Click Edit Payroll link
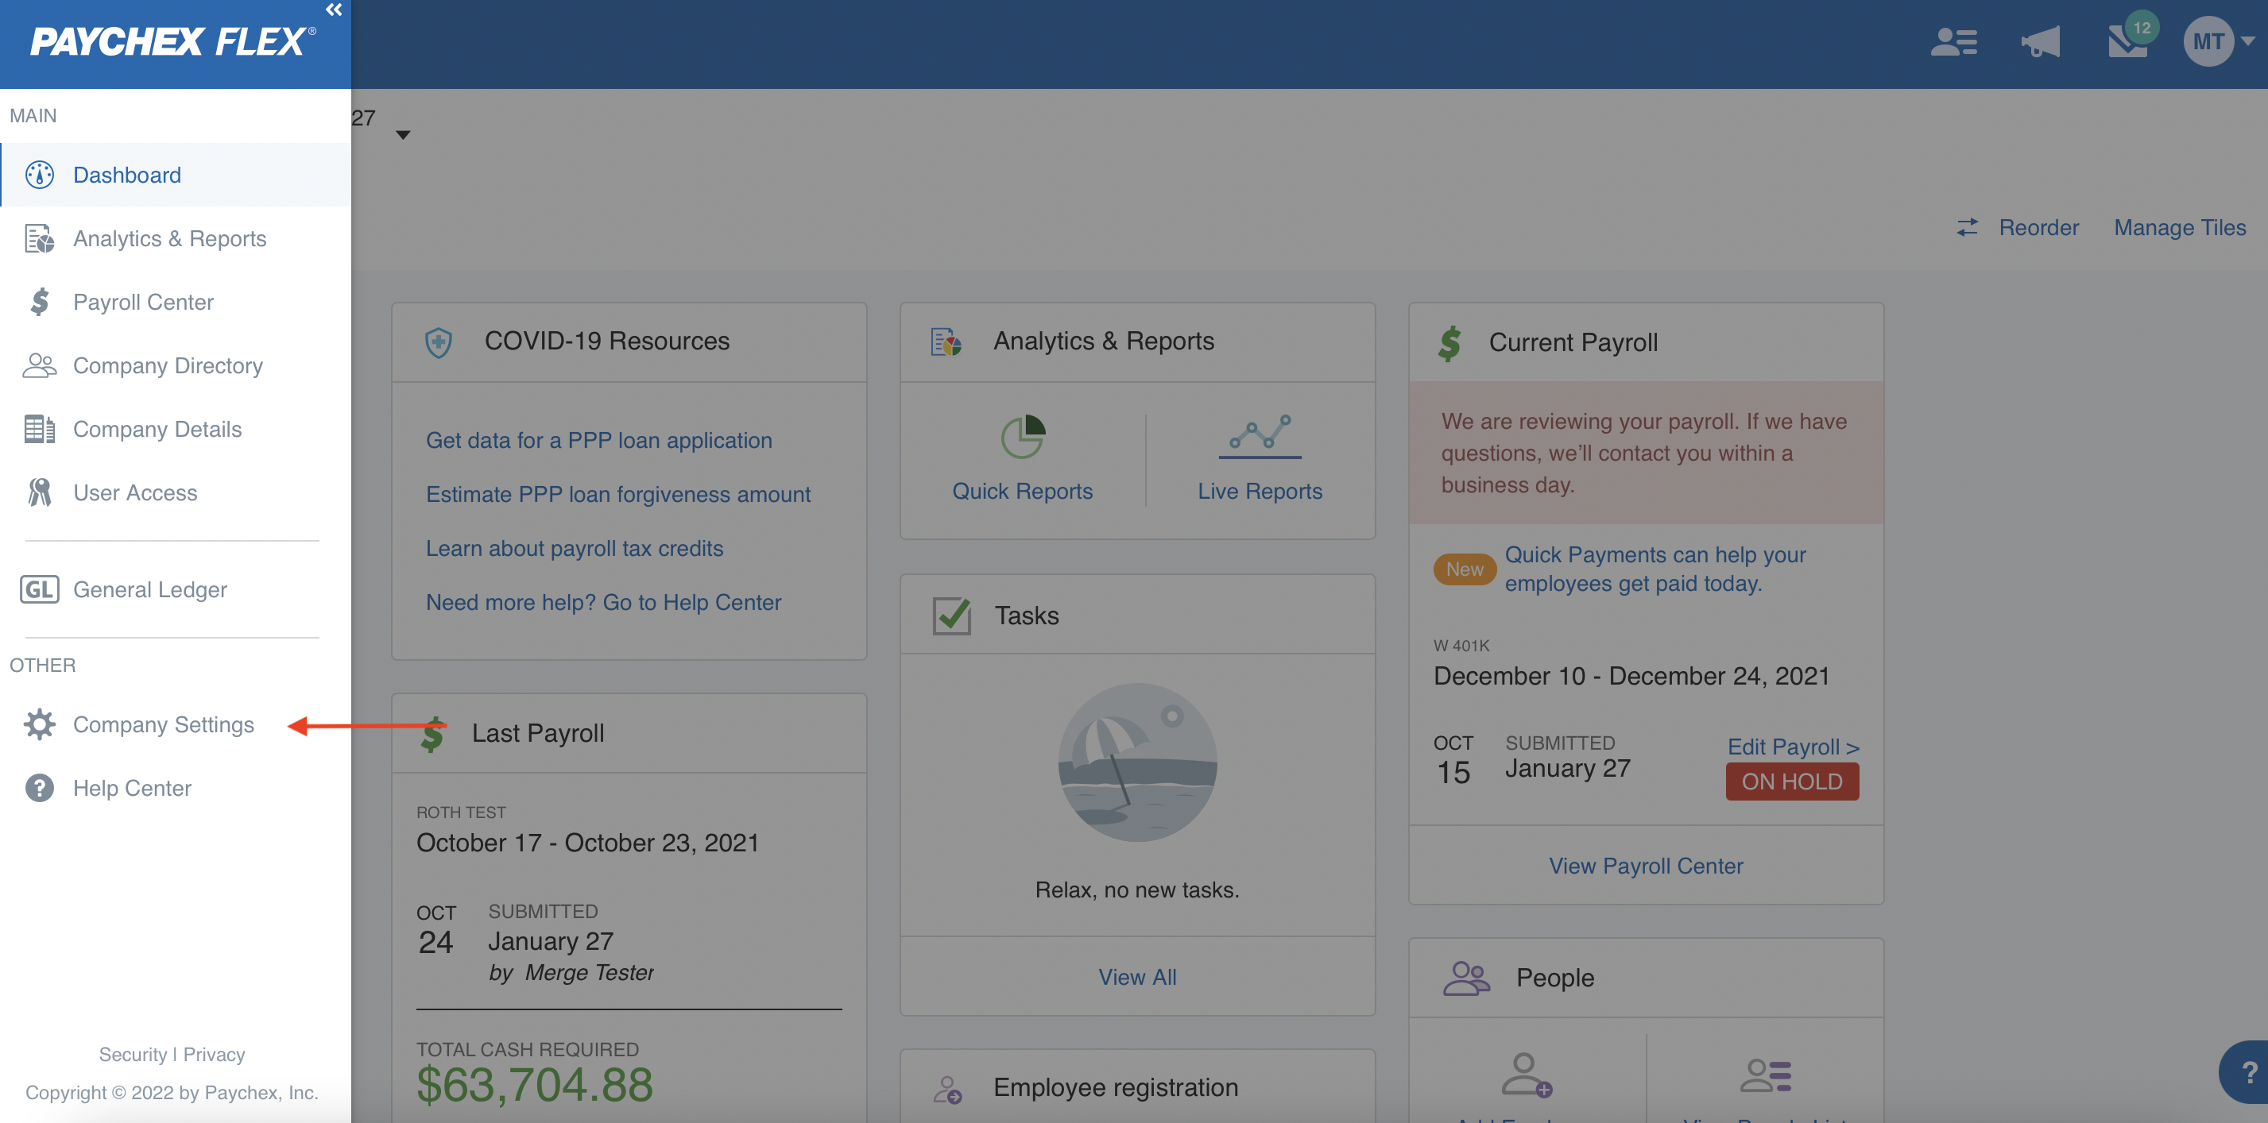 (x=1792, y=747)
